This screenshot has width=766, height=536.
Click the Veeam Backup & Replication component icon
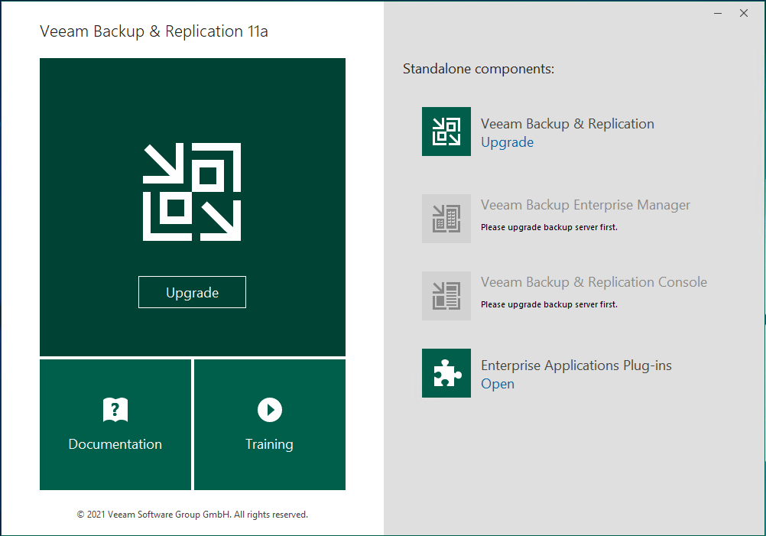click(446, 132)
